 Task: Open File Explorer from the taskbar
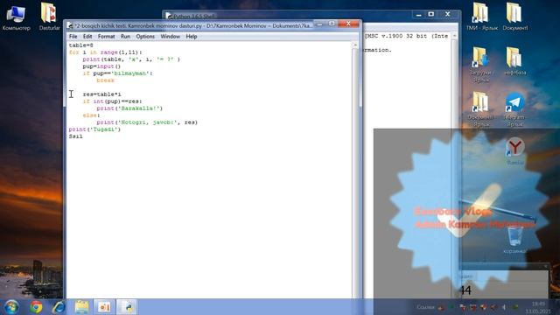coord(81,307)
